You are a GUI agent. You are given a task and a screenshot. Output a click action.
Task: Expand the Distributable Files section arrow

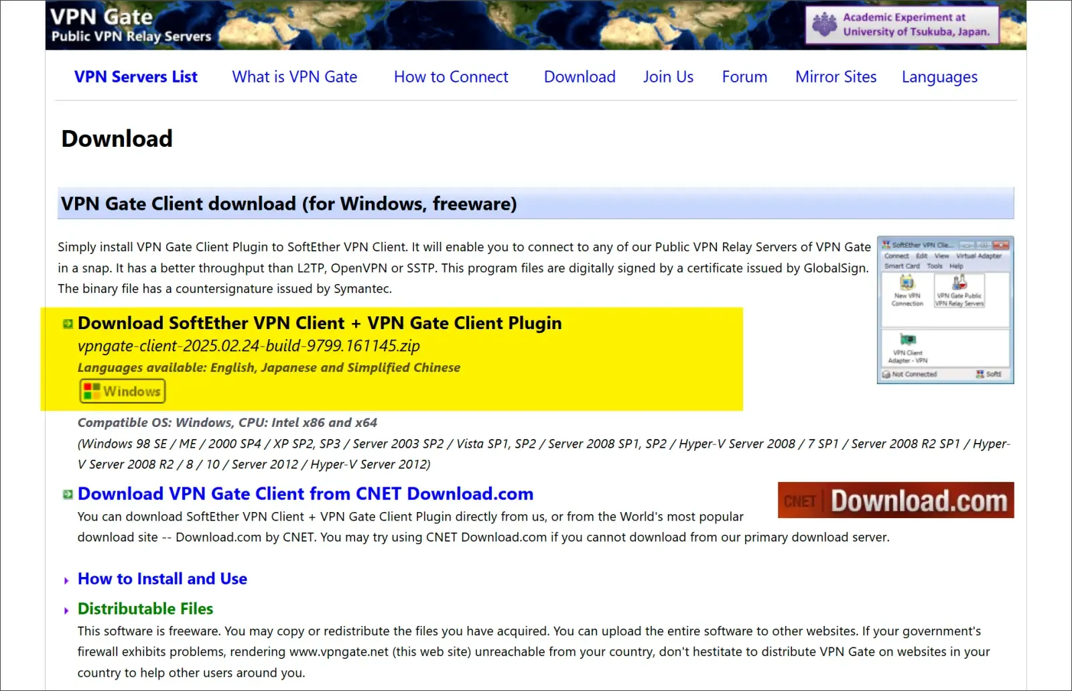click(x=66, y=611)
